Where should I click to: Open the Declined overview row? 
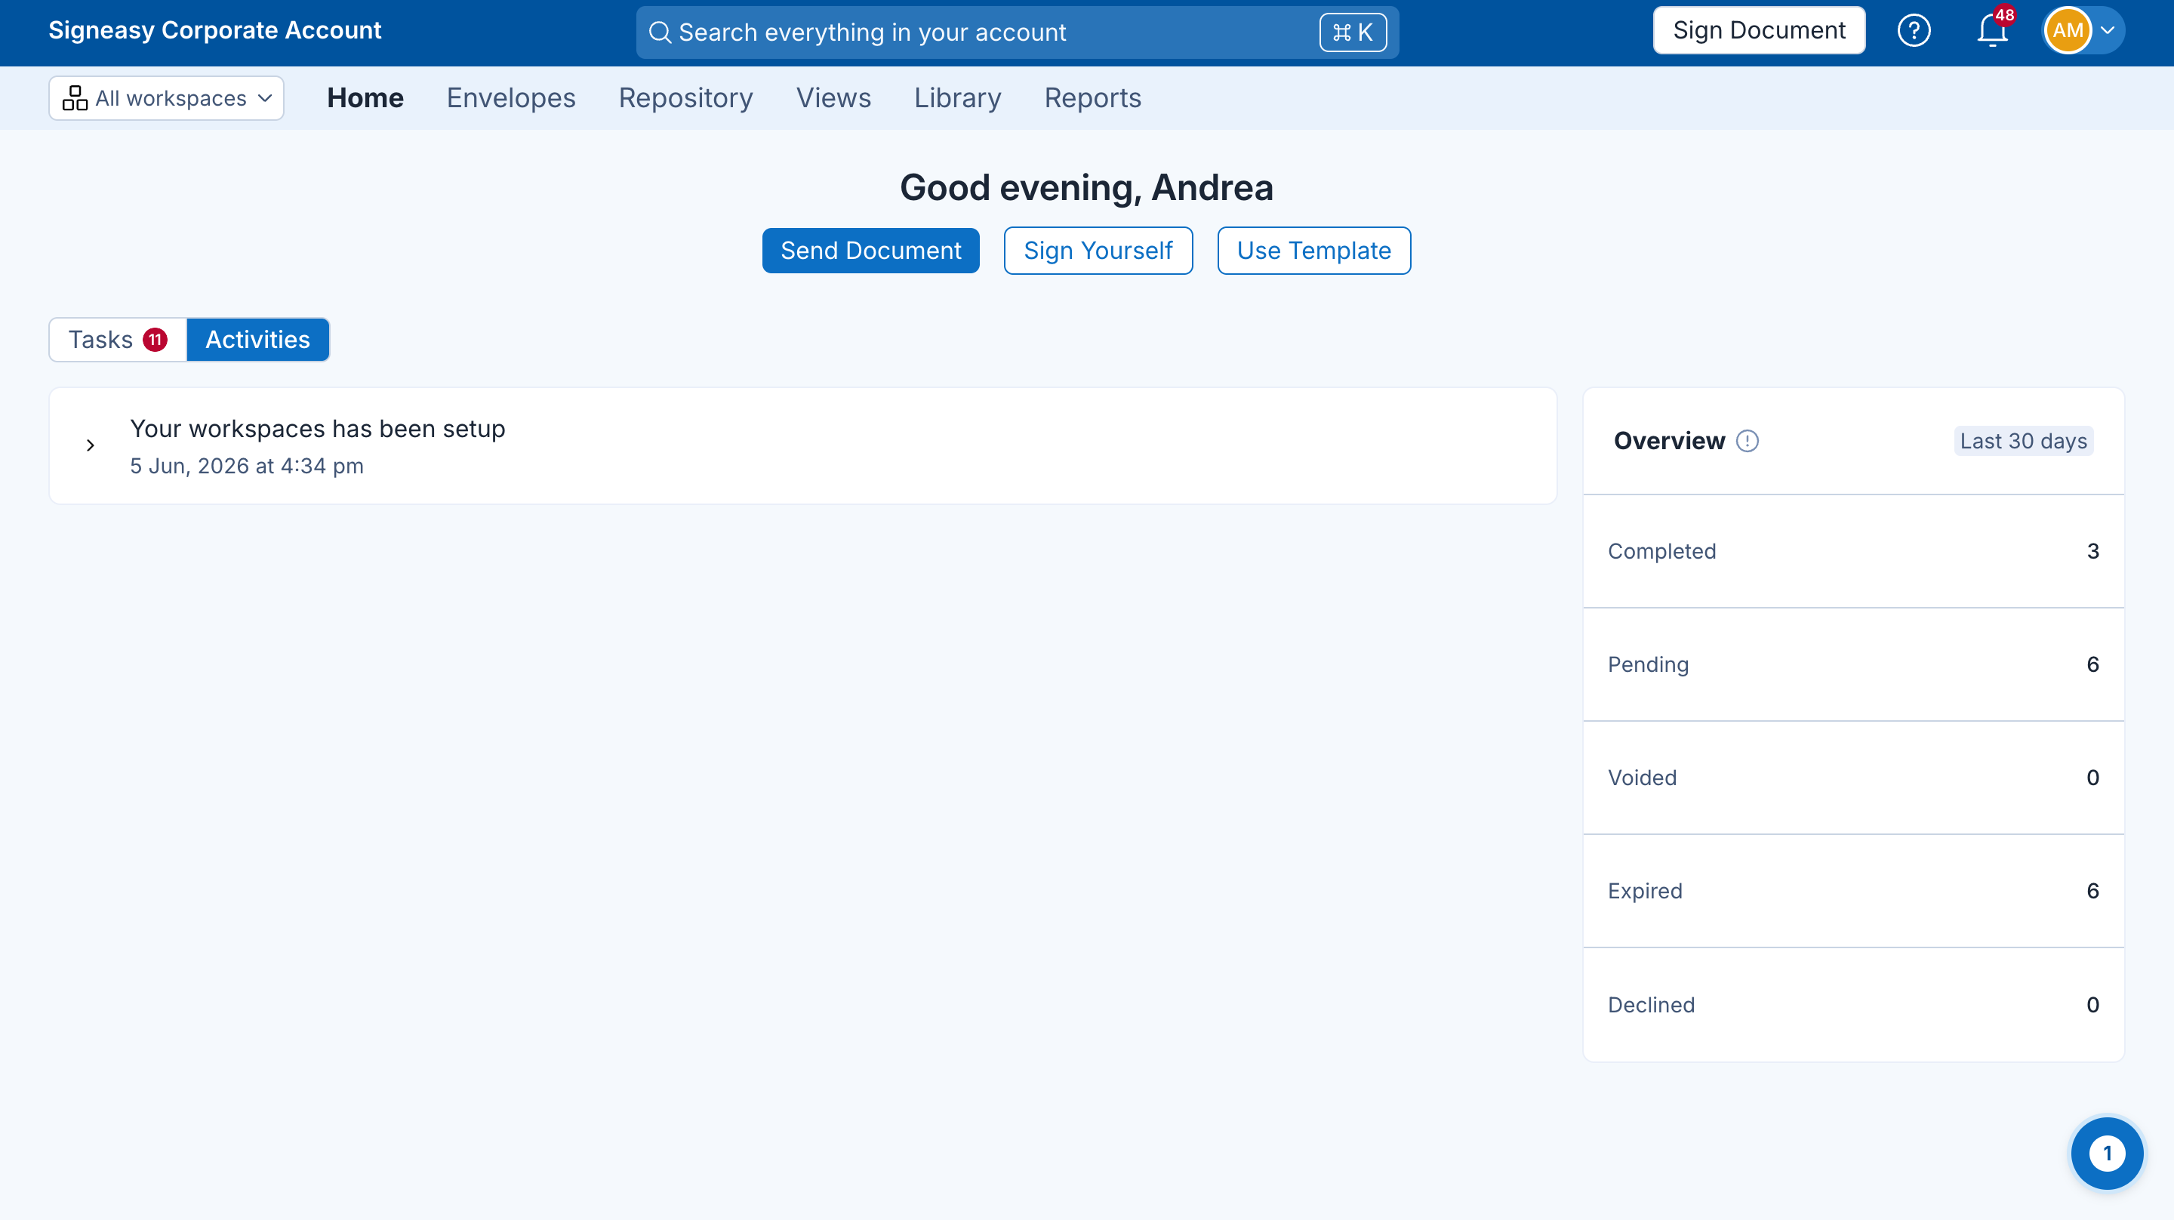click(1853, 1005)
